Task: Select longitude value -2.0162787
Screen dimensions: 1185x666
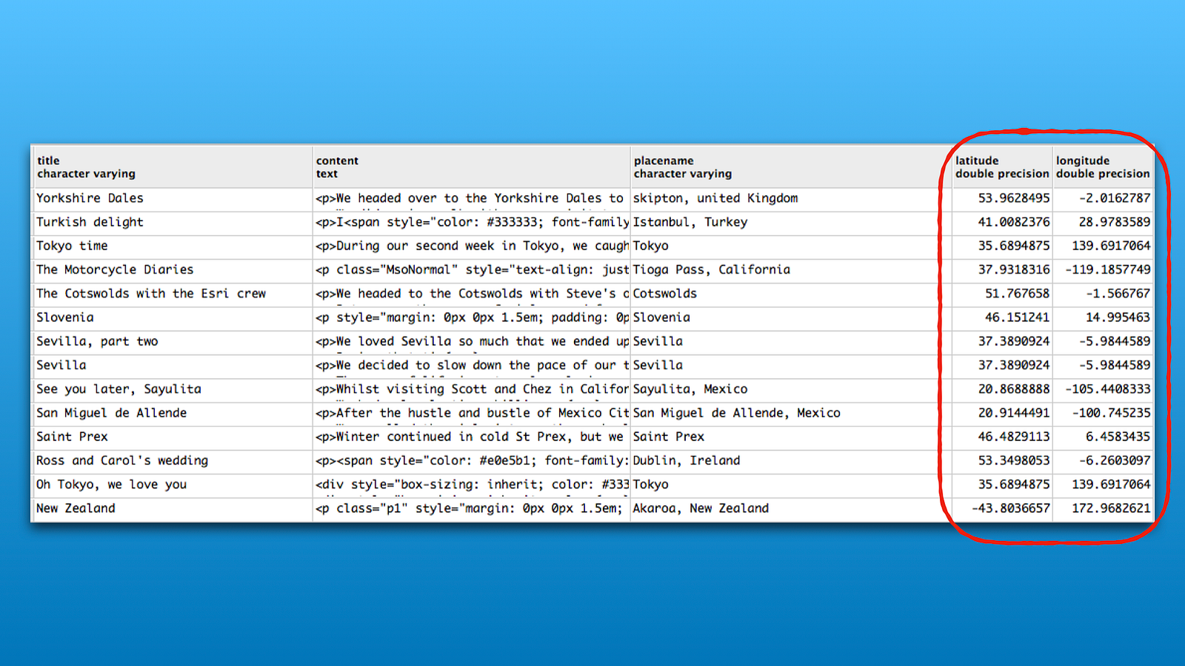Action: point(1103,198)
